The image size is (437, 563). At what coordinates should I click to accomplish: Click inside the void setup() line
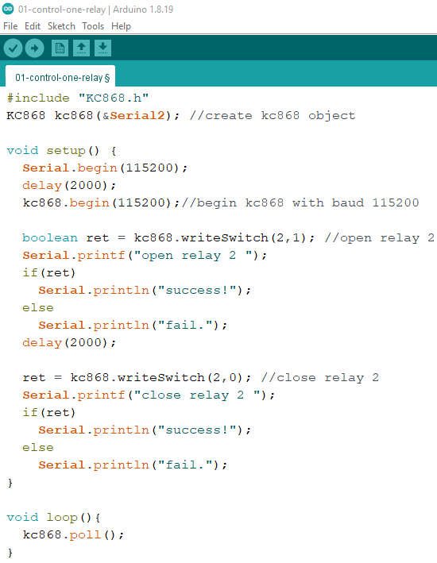(61, 150)
